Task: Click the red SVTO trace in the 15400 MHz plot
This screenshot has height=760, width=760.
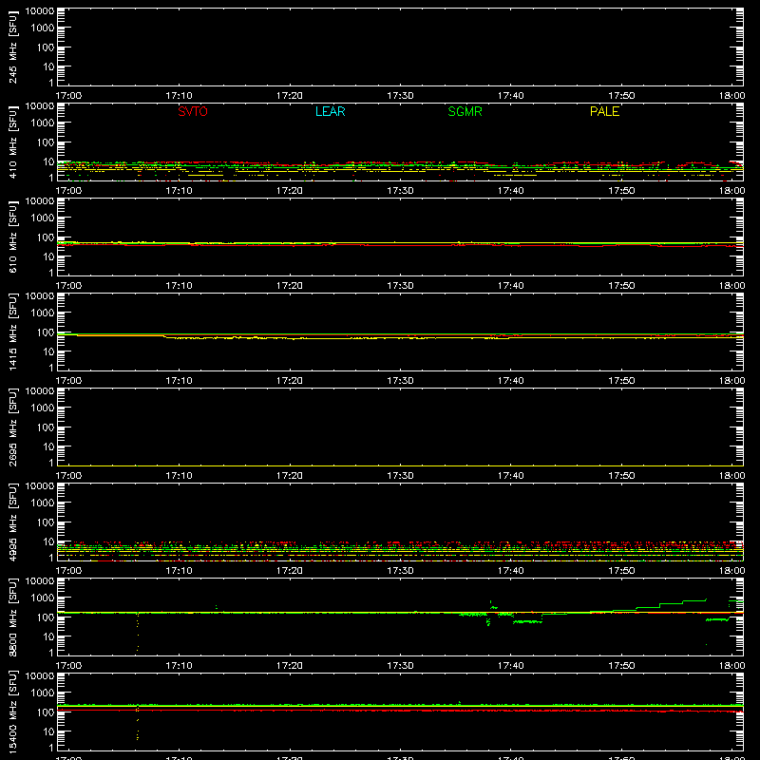Action: tap(400, 710)
